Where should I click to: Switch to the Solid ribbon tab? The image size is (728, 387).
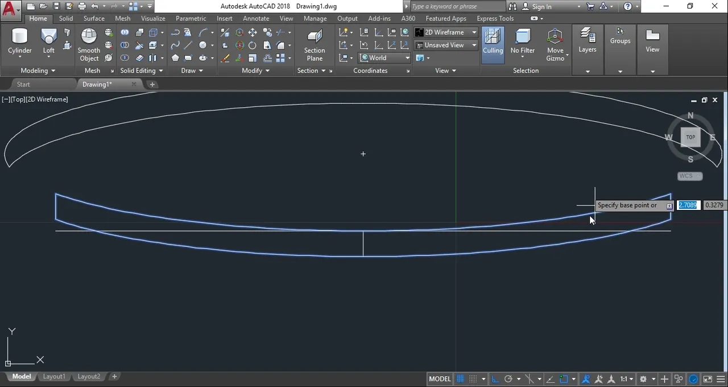click(x=66, y=18)
